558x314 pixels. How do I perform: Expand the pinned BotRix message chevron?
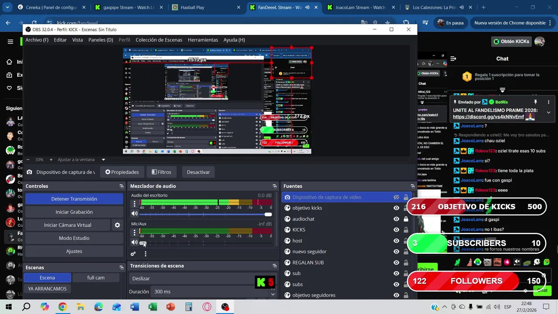point(548,112)
